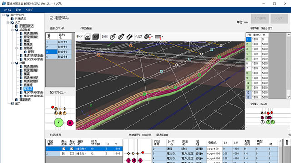
Task: Switch to 2D mode cube icon
Action: [x=87, y=37]
